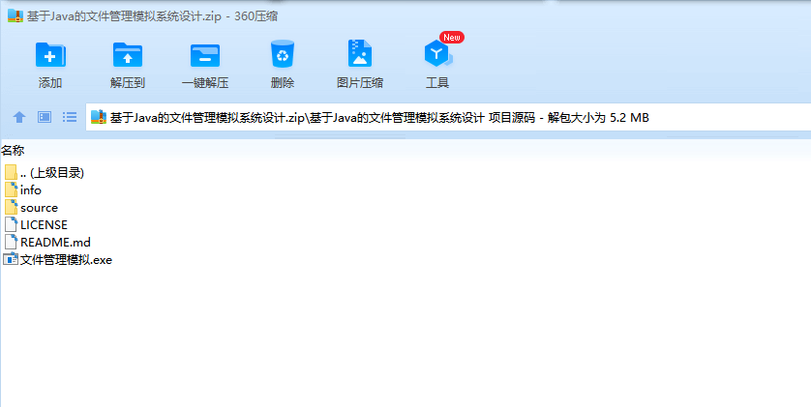Click the 添加 label under the add icon
This screenshot has height=407, width=811.
tap(50, 82)
